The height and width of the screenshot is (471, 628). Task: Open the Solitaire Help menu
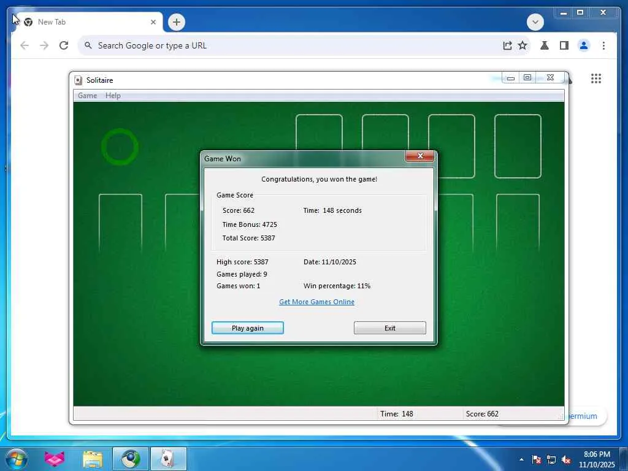point(113,95)
